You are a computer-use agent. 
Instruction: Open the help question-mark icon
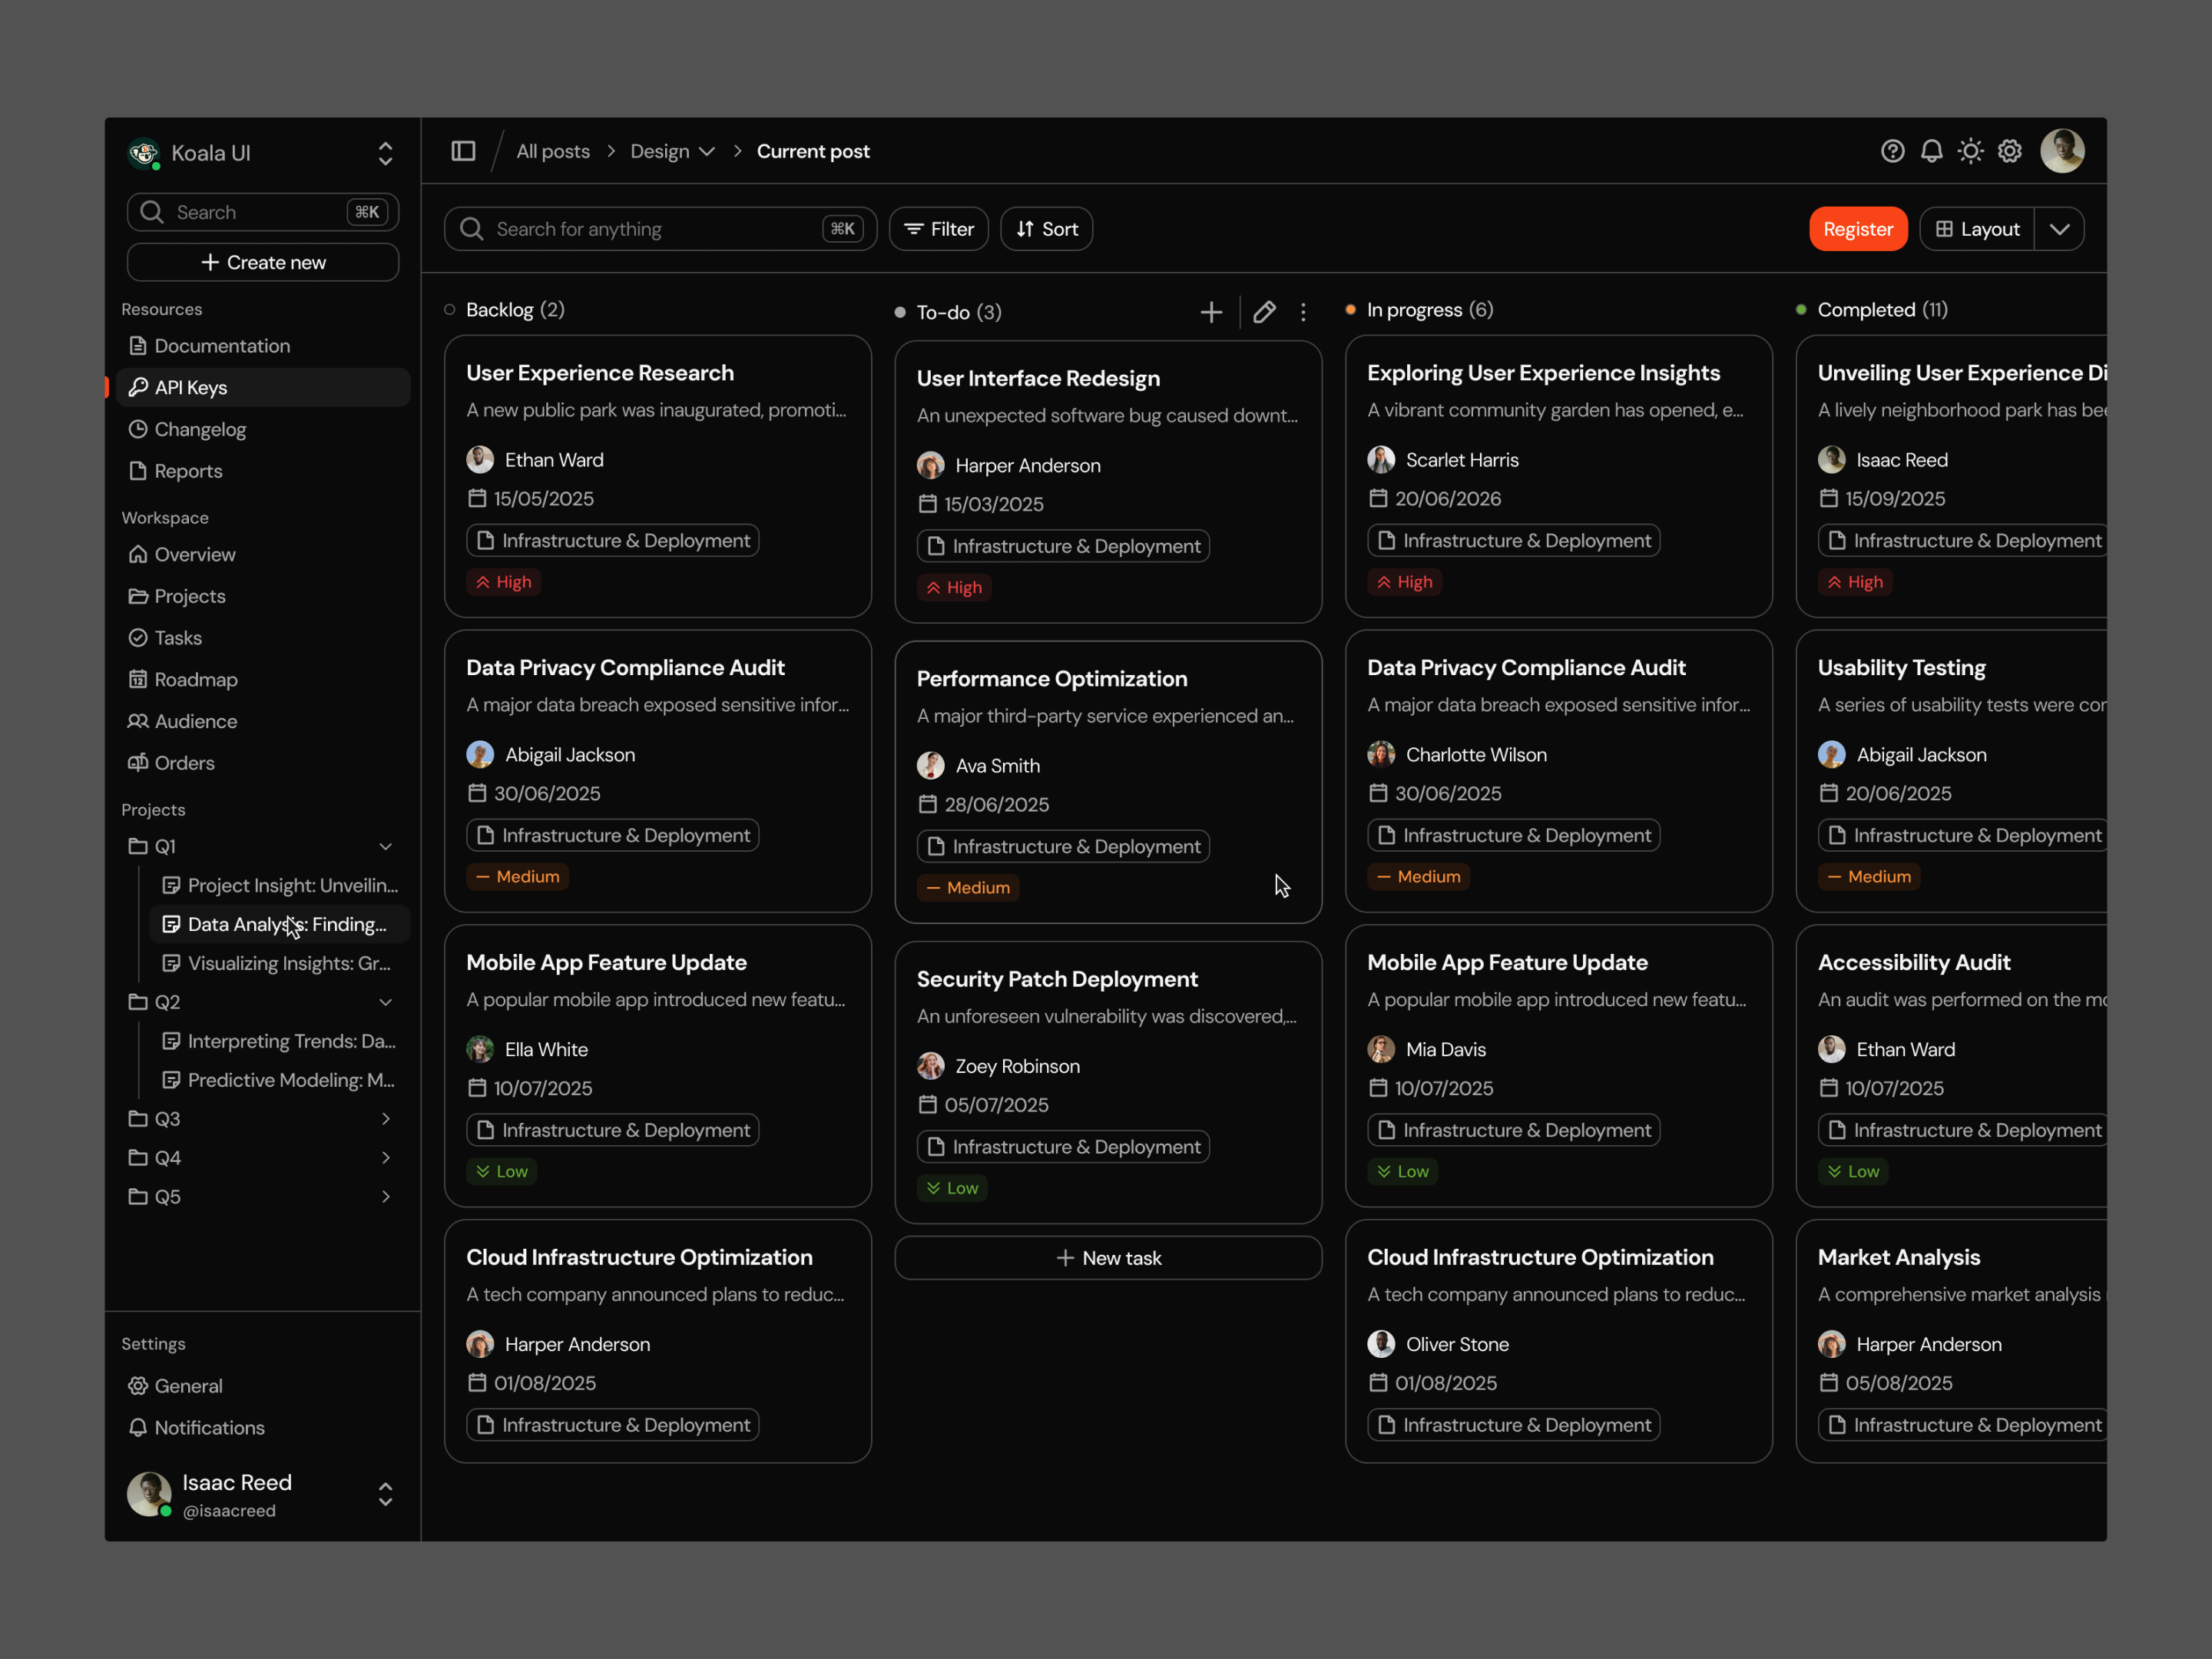tap(1892, 151)
